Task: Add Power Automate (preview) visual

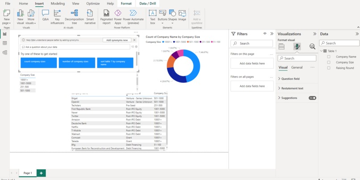Action: coord(133,17)
